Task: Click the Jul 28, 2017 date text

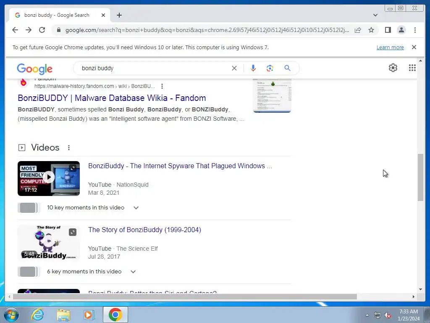Action: (104, 257)
